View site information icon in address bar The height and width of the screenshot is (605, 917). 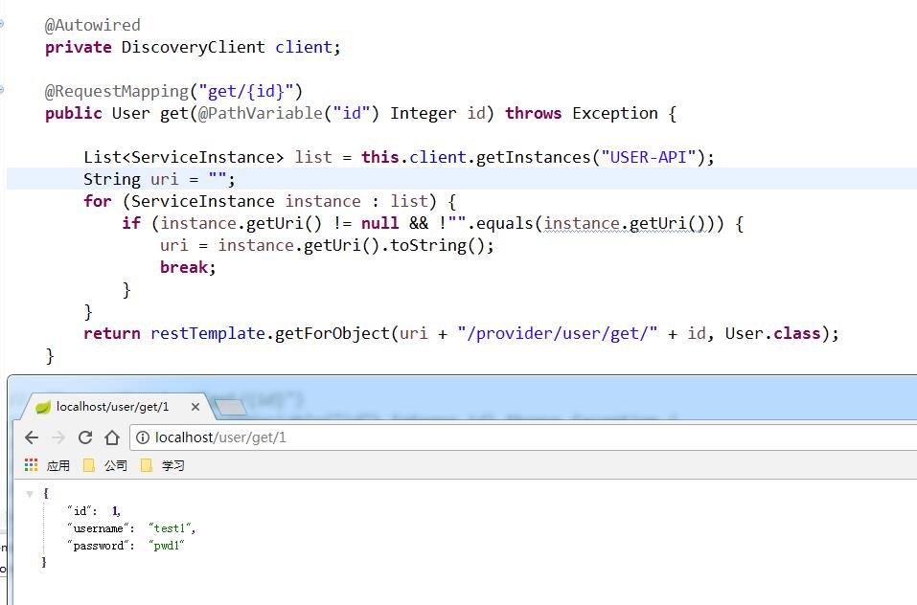pos(143,437)
